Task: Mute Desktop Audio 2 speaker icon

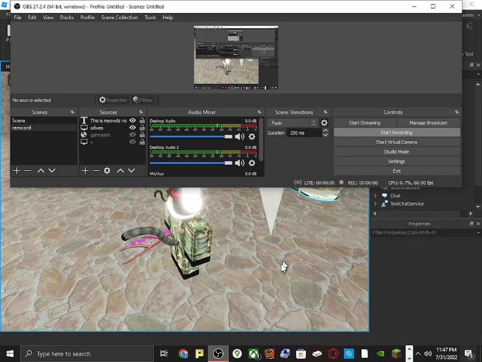Action: click(x=239, y=163)
